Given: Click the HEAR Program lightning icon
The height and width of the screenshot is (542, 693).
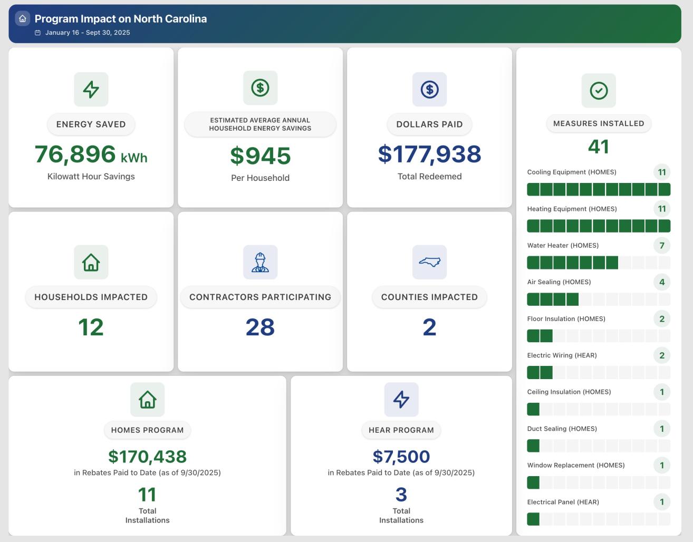Looking at the screenshot, I should pyautogui.click(x=401, y=399).
